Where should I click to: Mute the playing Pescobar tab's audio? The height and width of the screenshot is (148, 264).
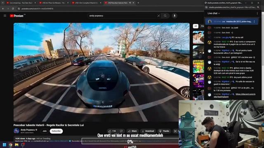pos(130,3)
